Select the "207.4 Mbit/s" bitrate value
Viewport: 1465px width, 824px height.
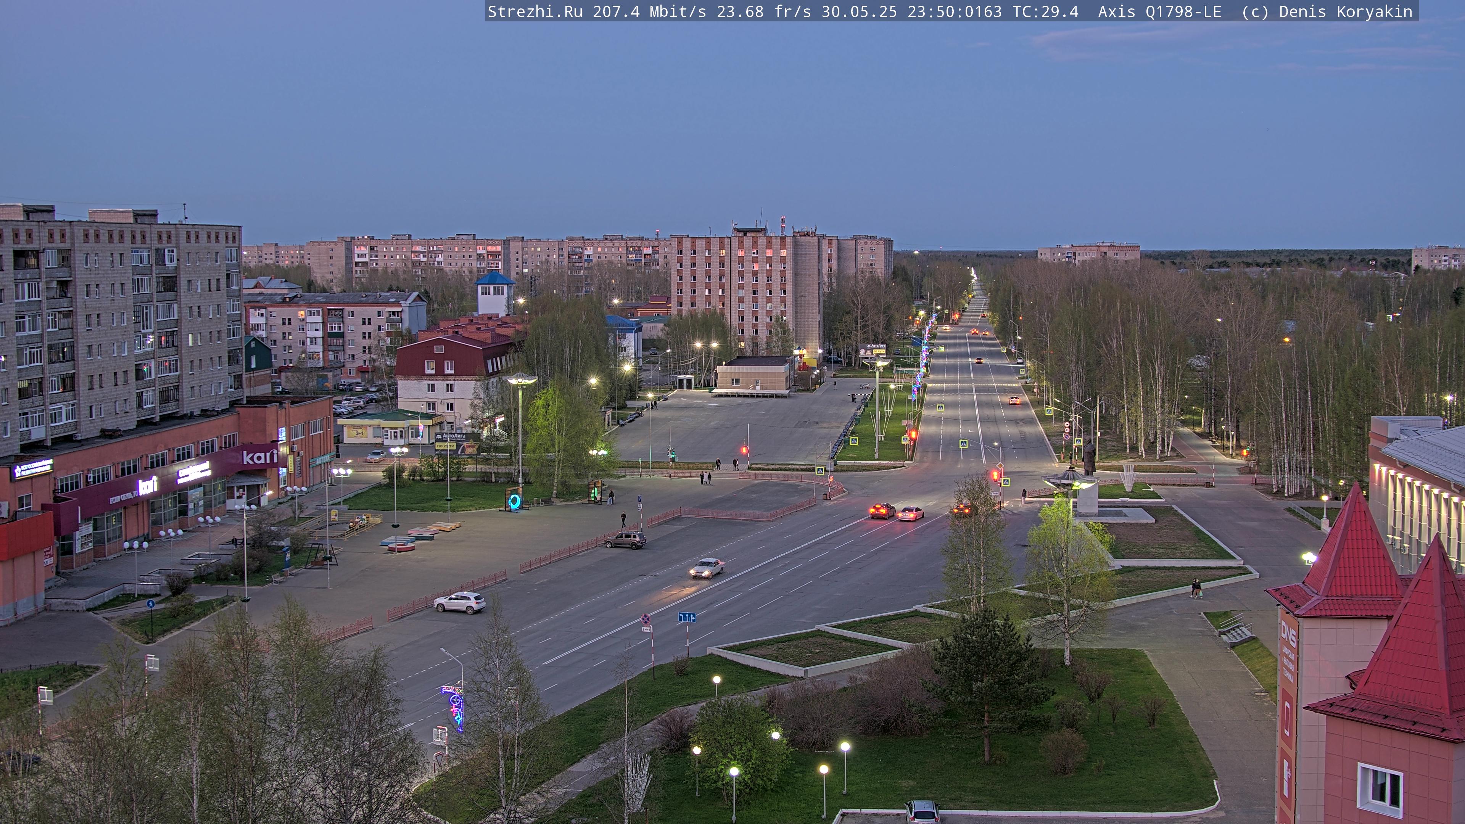pos(649,12)
